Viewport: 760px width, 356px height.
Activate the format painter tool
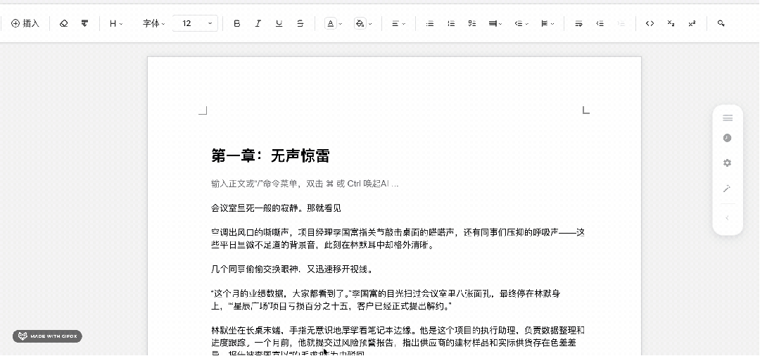[85, 23]
